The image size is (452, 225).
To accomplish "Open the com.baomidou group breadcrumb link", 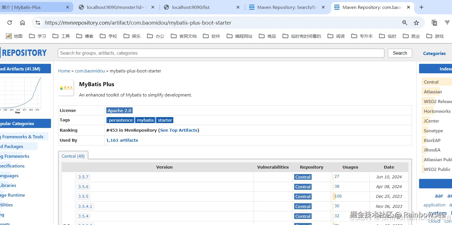I will 90,71.
